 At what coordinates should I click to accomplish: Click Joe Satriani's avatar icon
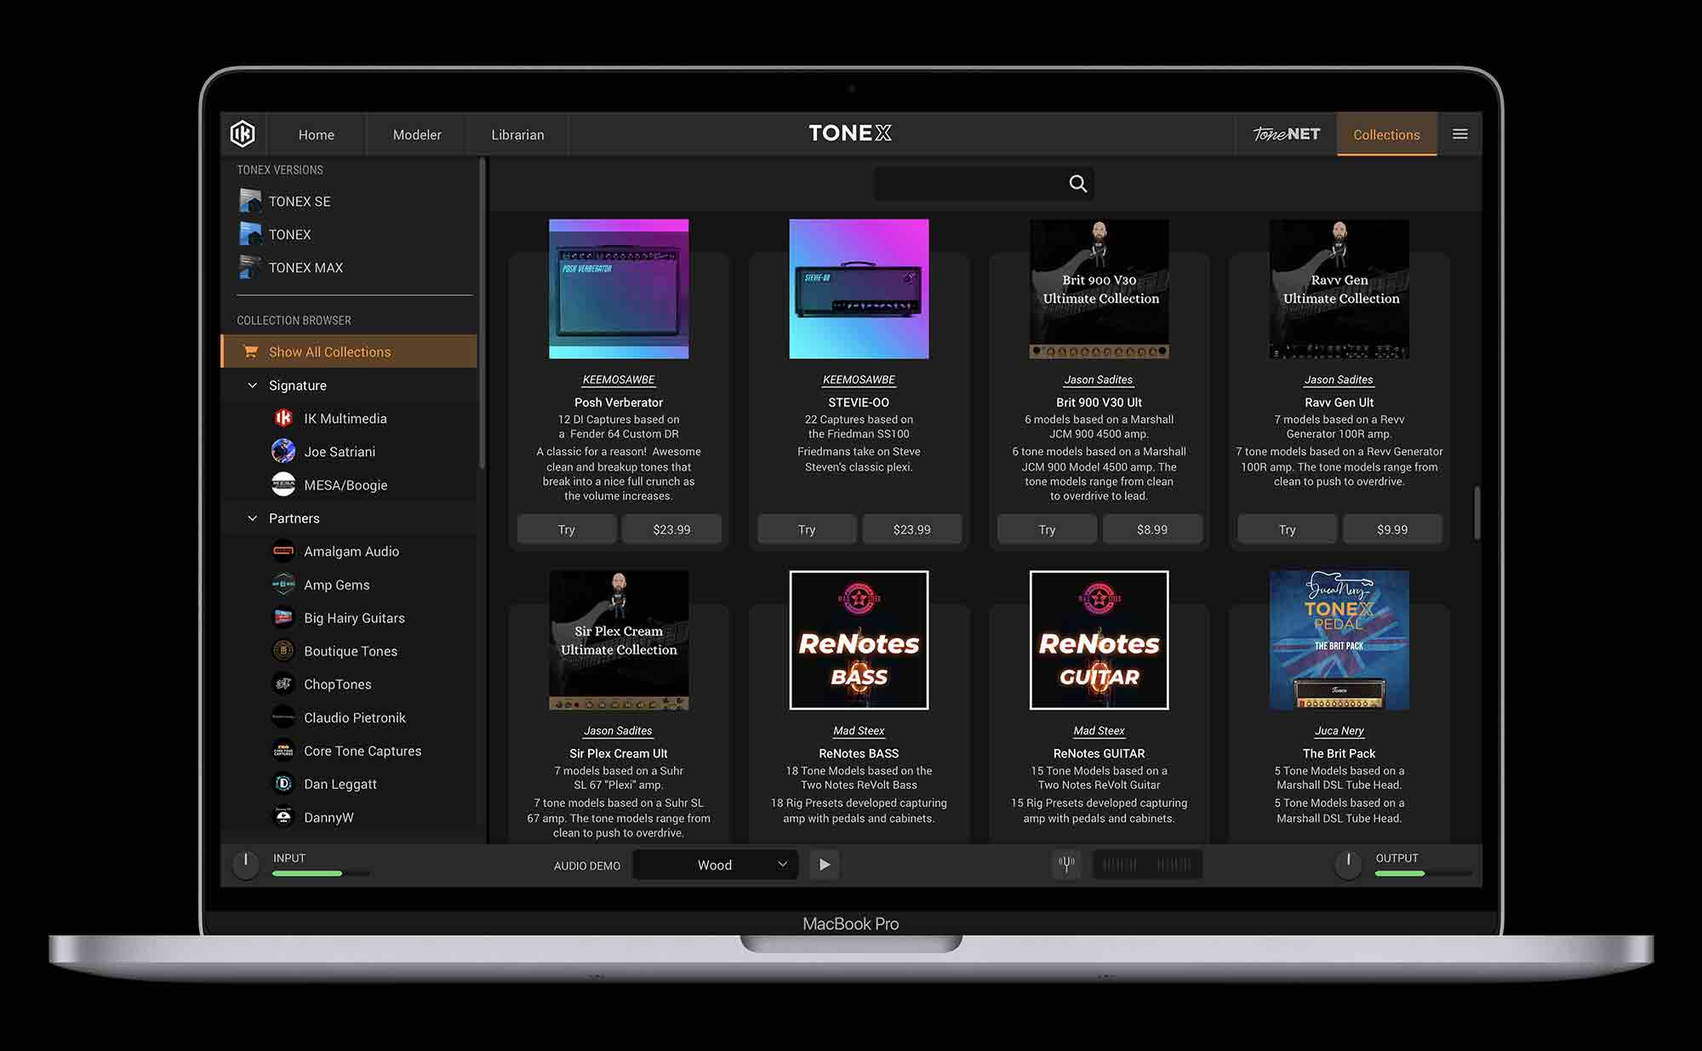click(283, 451)
